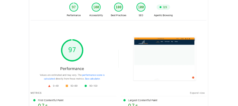Click the red round button in the thumbnail

pyautogui.click(x=193, y=78)
